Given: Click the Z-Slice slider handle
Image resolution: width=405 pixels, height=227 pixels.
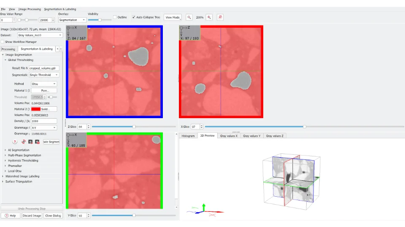Looking at the screenshot, I should pos(134,127).
